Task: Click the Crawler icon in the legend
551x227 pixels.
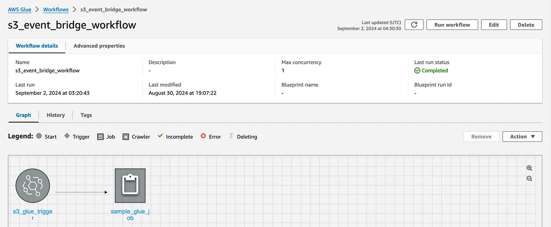Action: [126, 136]
